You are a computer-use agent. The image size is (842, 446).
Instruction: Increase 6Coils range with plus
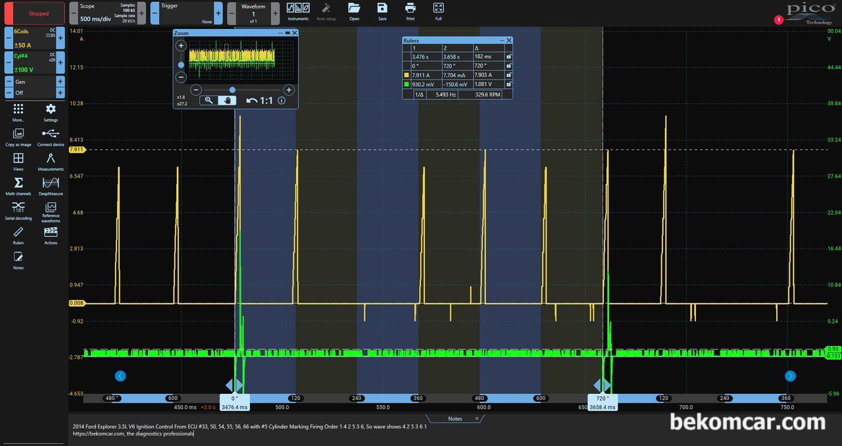pyautogui.click(x=61, y=38)
